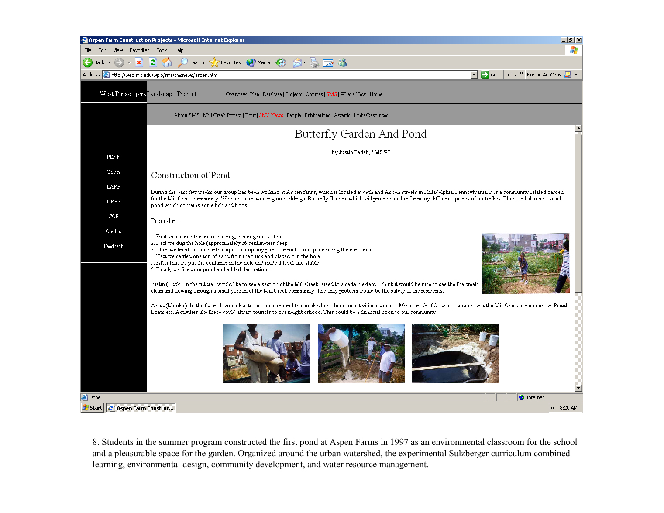This screenshot has width=664, height=513.
Task: Click the Norton AntiVirus icon
Action: coord(568,75)
